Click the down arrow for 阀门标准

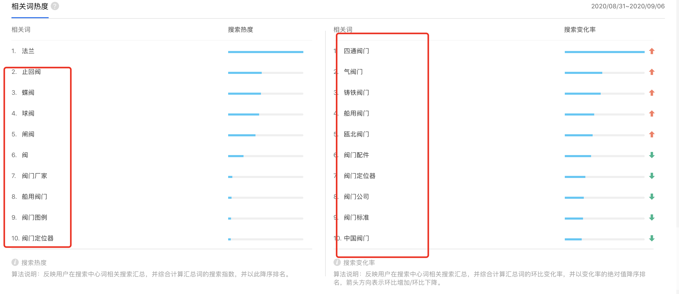click(652, 218)
